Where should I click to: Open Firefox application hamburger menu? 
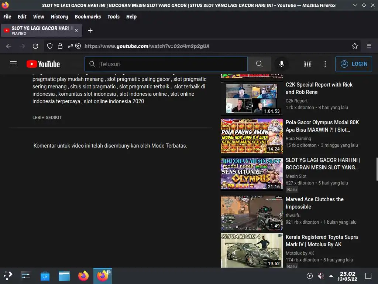pyautogui.click(x=369, y=46)
